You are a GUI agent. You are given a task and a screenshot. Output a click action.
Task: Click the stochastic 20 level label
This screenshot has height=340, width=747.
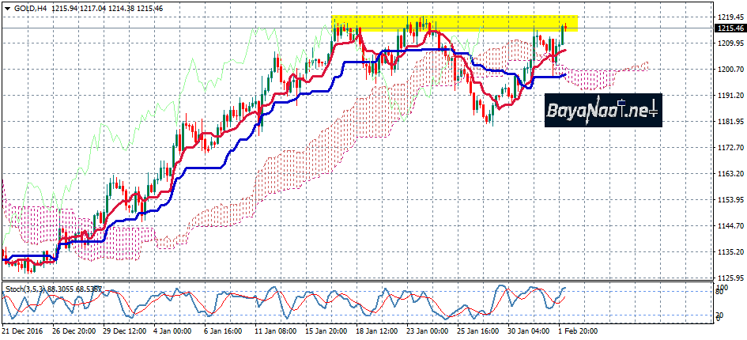click(721, 315)
